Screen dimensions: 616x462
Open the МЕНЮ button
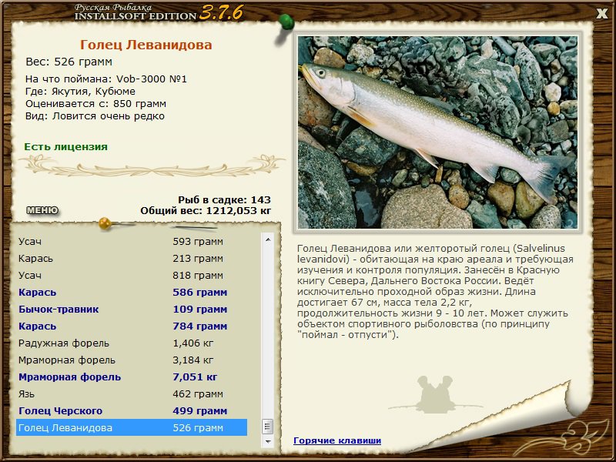[42, 210]
